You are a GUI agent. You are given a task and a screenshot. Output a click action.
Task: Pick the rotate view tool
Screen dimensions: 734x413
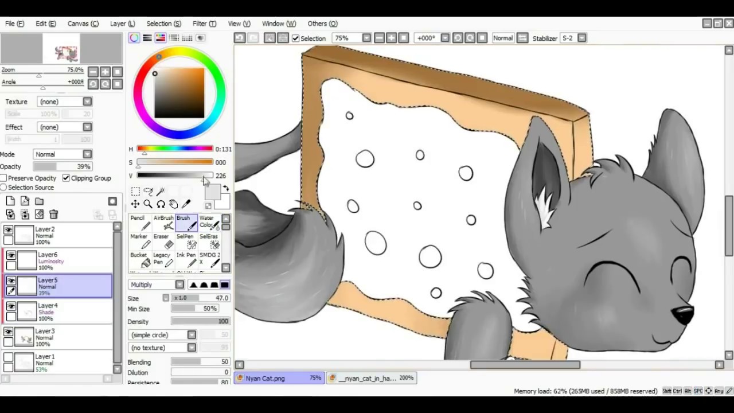pyautogui.click(x=161, y=204)
